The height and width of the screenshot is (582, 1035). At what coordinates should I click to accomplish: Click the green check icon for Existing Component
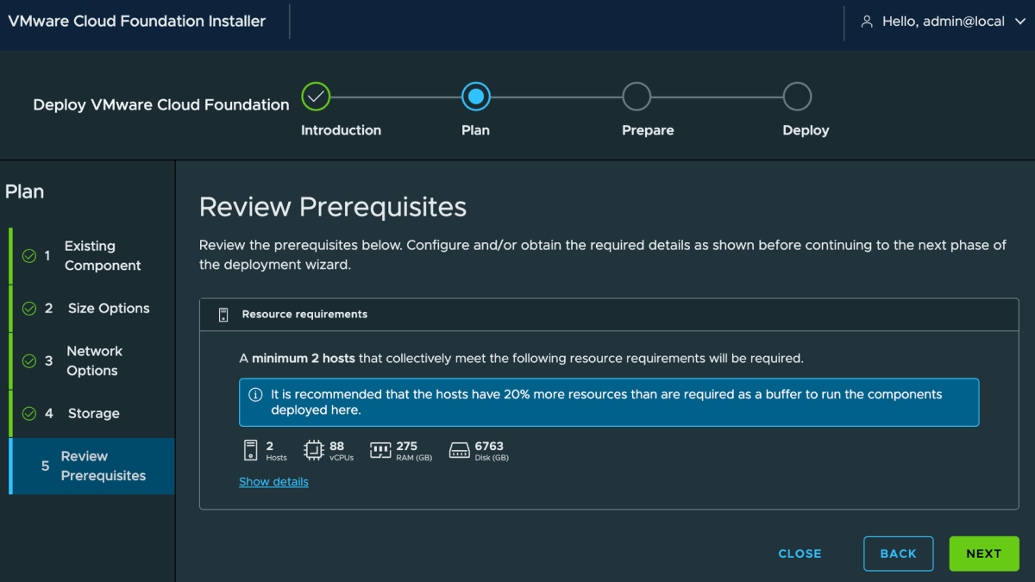(29, 256)
